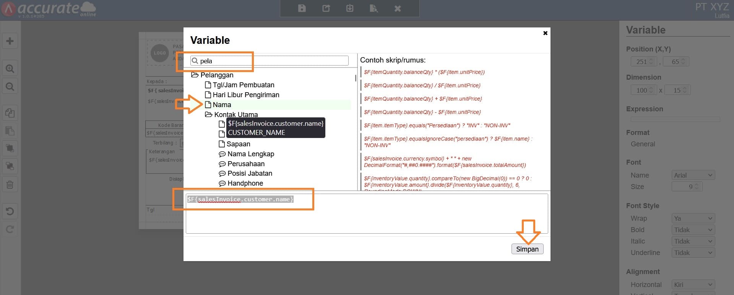Click the undo arrow icon
Screen dimensions: 734x295
pyautogui.click(x=10, y=211)
